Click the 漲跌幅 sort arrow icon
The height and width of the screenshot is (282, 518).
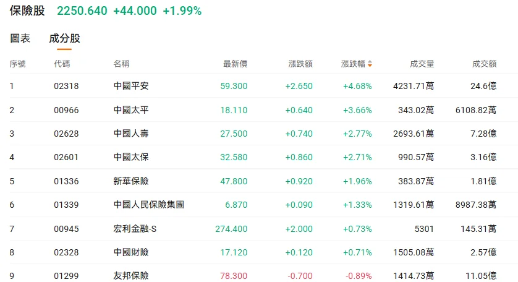click(x=370, y=64)
